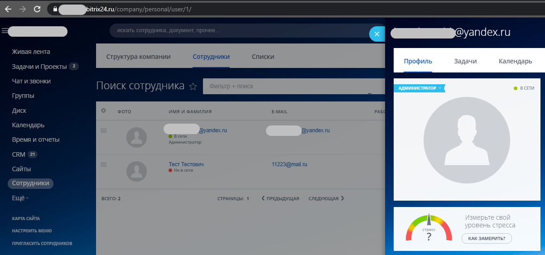The width and height of the screenshot is (545, 255).
Task: Click the stress level gauge
Action: (429, 229)
